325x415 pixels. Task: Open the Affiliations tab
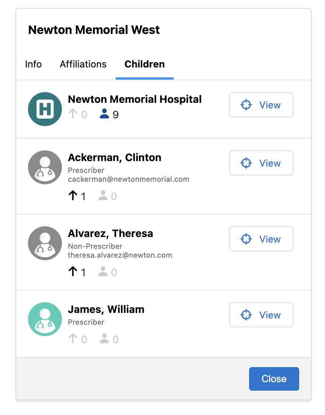pos(83,64)
